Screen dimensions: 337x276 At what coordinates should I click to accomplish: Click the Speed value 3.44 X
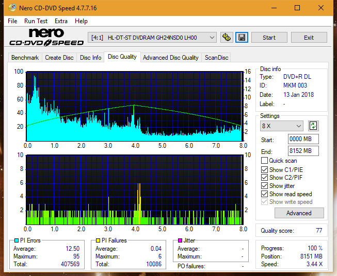coord(314,264)
